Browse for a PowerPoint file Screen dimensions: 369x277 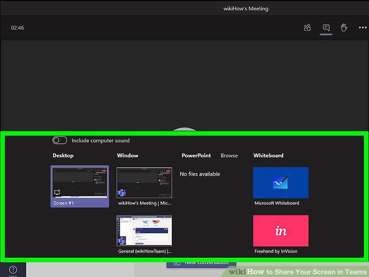coord(229,155)
